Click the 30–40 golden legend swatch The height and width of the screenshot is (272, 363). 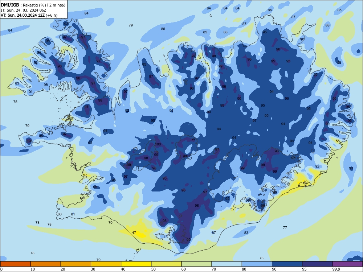(x=106, y=264)
